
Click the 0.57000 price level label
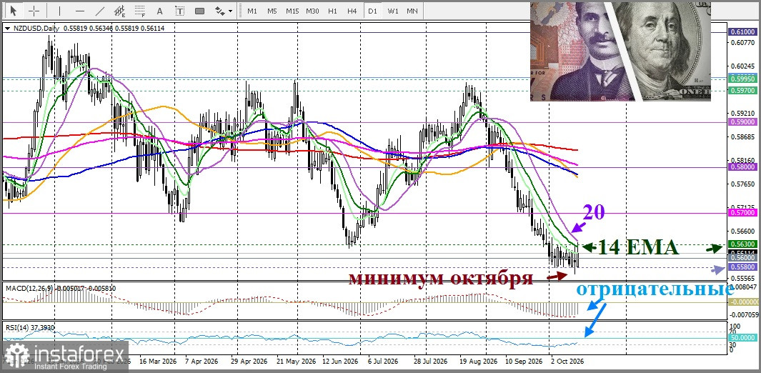742,212
